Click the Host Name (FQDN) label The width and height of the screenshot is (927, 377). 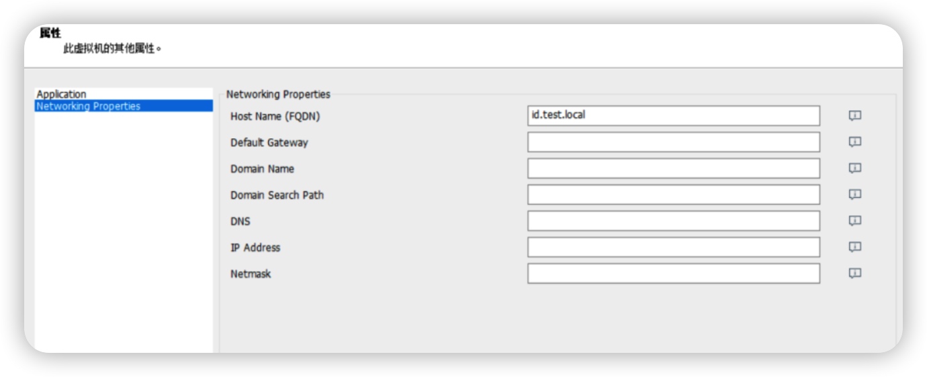275,116
